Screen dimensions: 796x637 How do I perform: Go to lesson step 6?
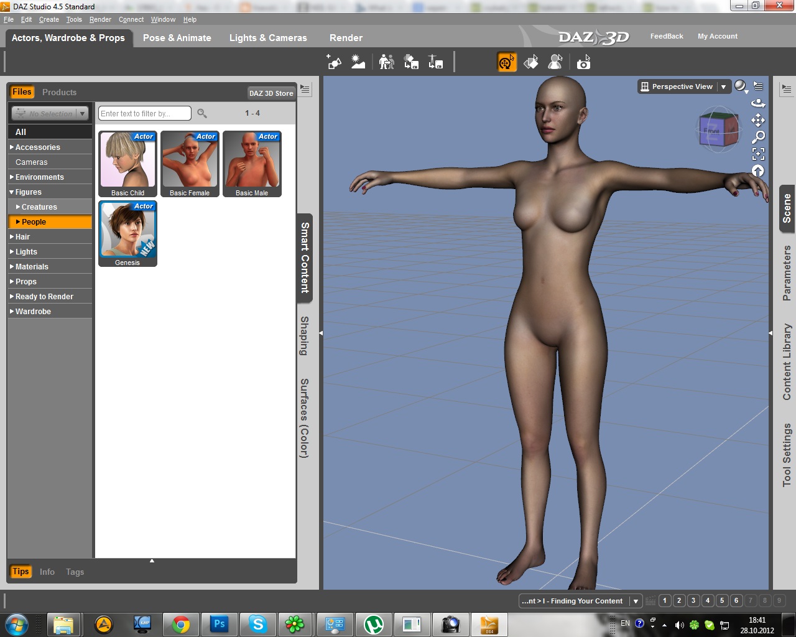pos(736,601)
